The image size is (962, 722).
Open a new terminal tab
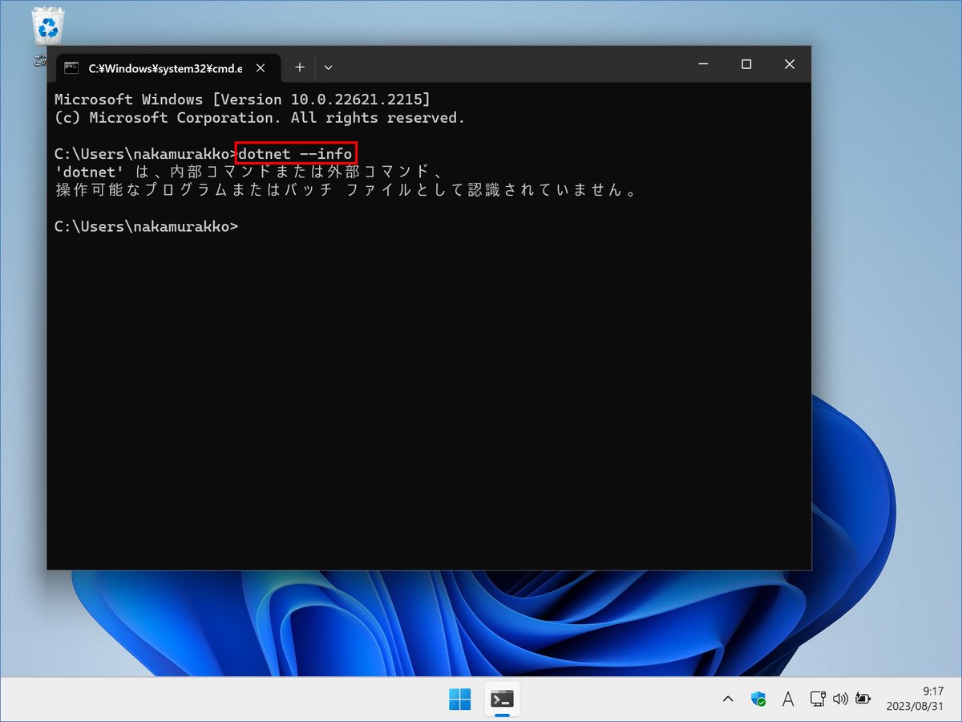click(299, 67)
